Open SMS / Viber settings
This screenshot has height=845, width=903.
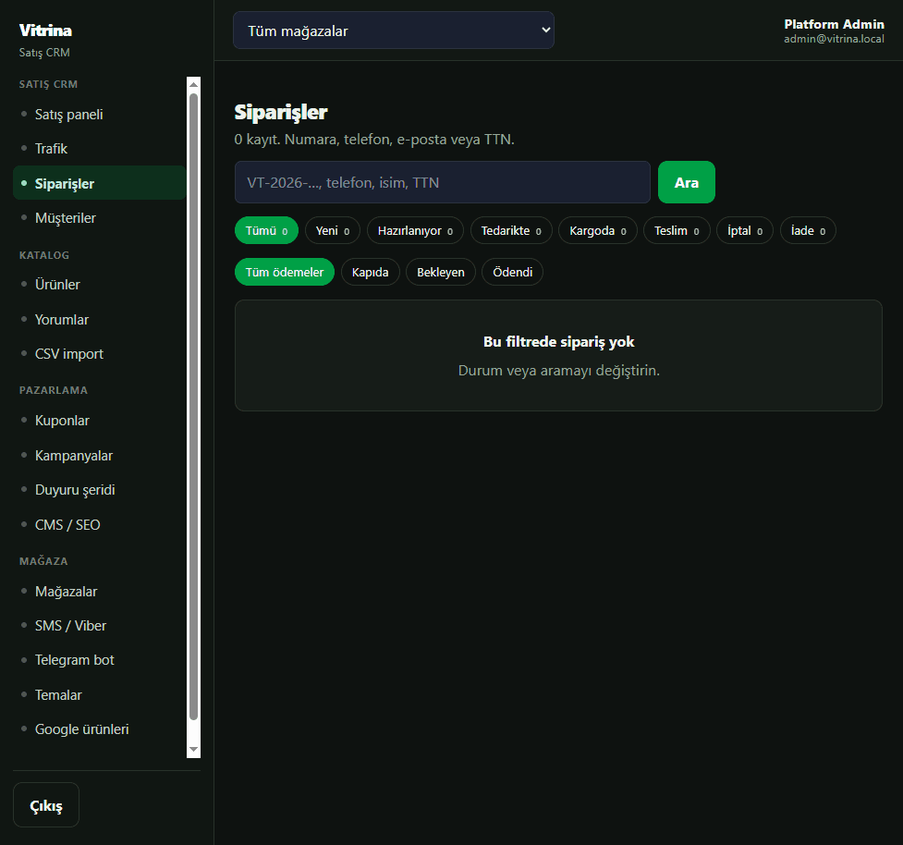pyautogui.click(x=99, y=626)
